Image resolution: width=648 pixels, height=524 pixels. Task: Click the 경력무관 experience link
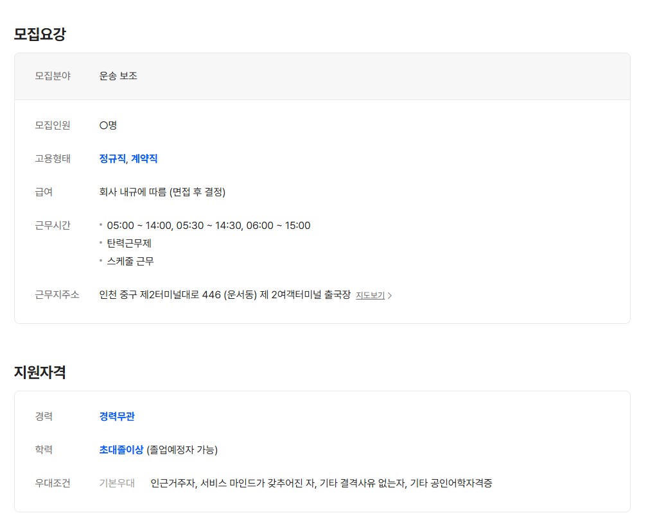(117, 416)
